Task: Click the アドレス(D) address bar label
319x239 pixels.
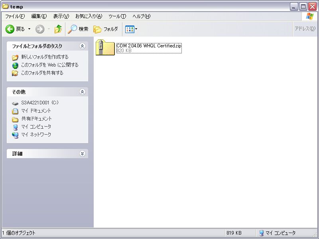Action: click(x=305, y=29)
